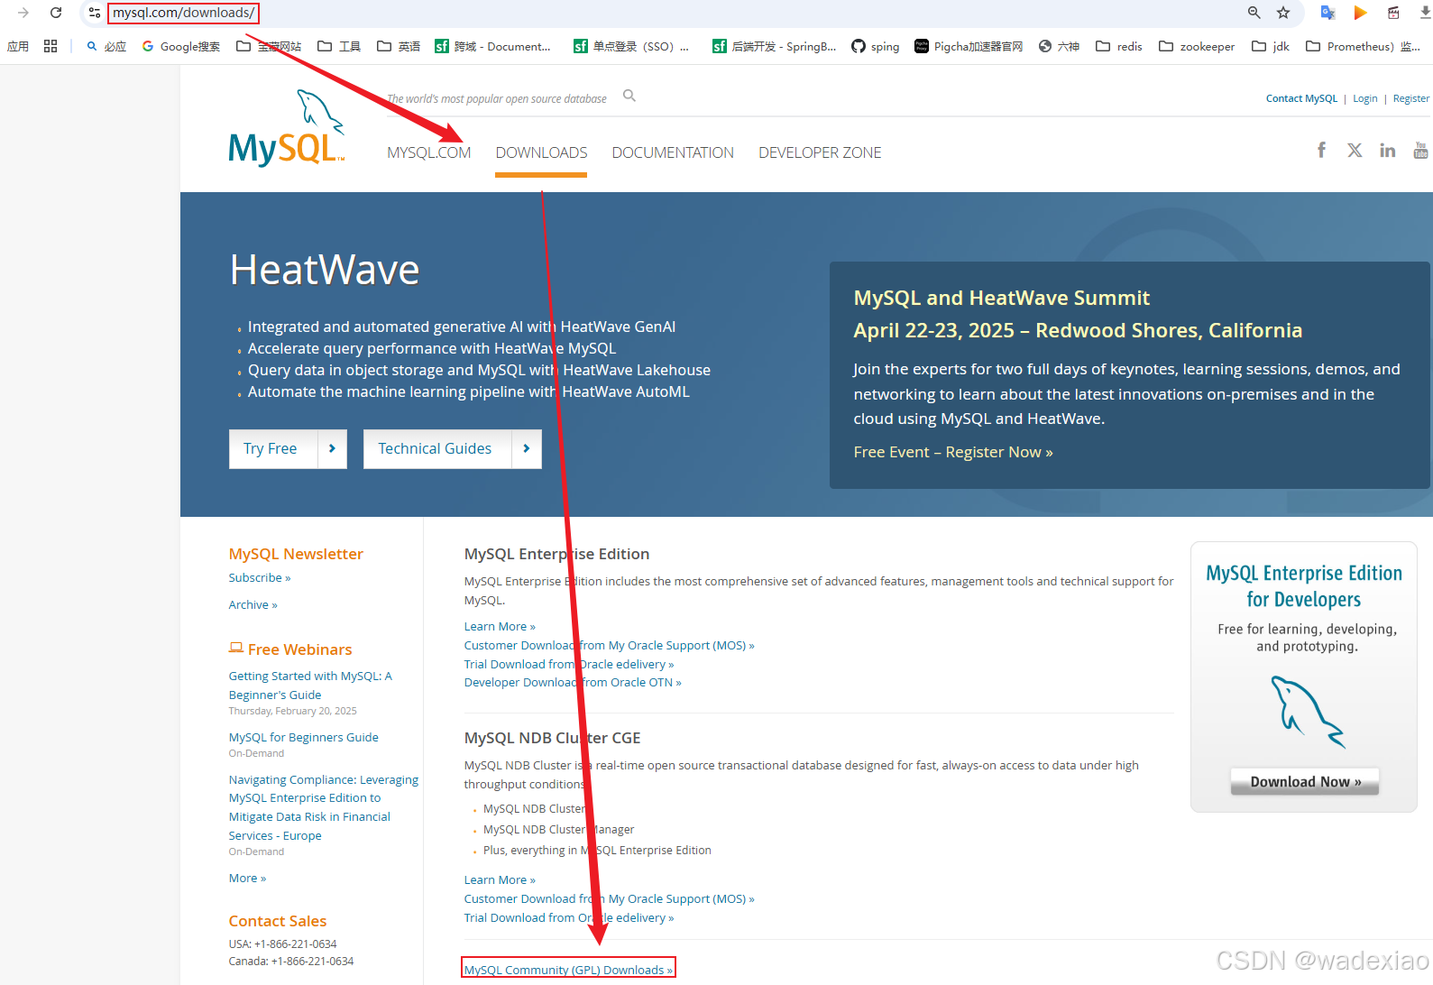The height and width of the screenshot is (985, 1433).
Task: Click the Login link
Action: [1364, 98]
